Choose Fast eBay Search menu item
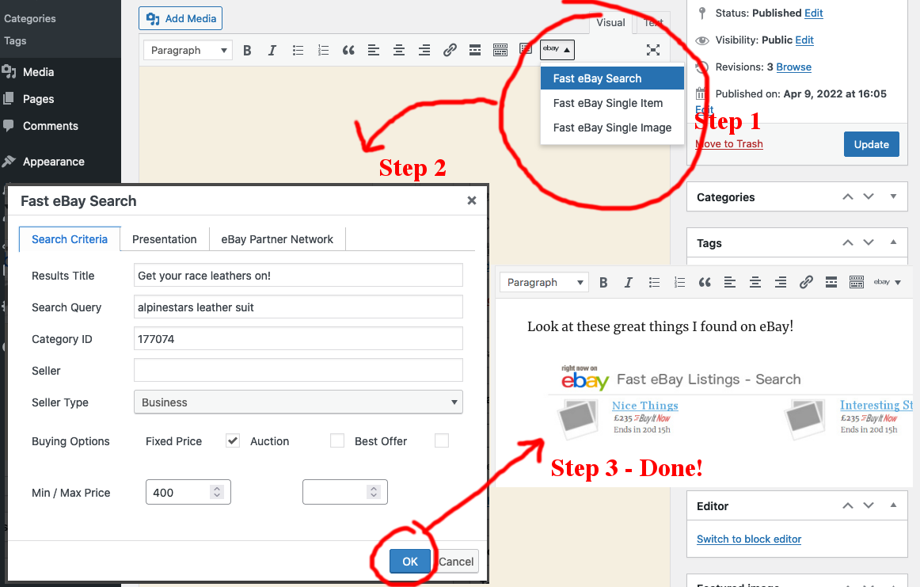 point(612,78)
